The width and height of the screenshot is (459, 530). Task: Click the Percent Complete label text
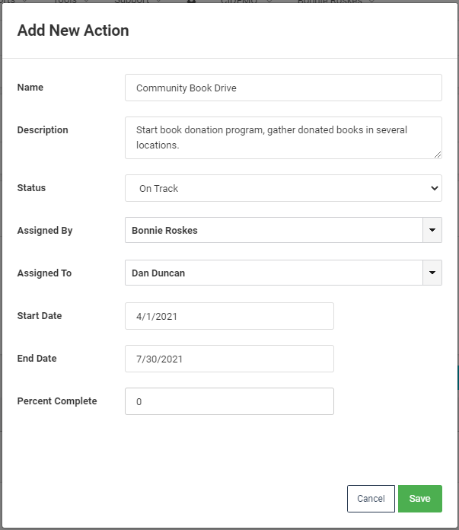click(x=57, y=401)
